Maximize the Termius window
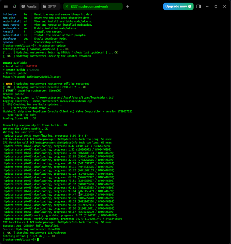The width and height of the screenshot is (231, 244). pos(216,7)
